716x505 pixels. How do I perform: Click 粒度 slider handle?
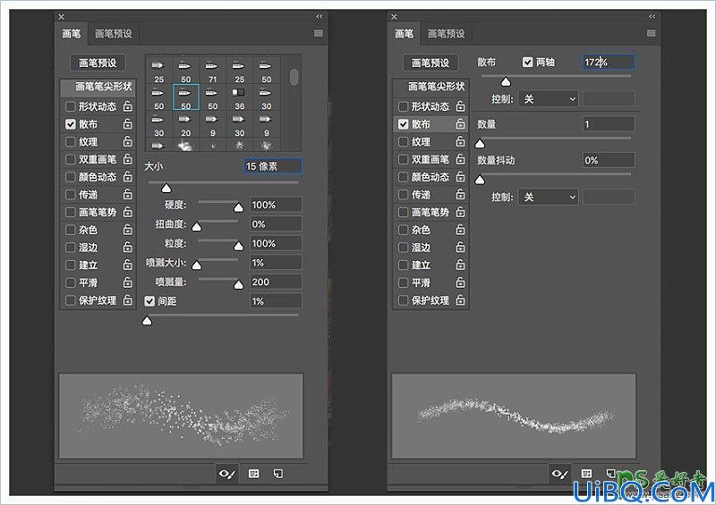(x=238, y=247)
